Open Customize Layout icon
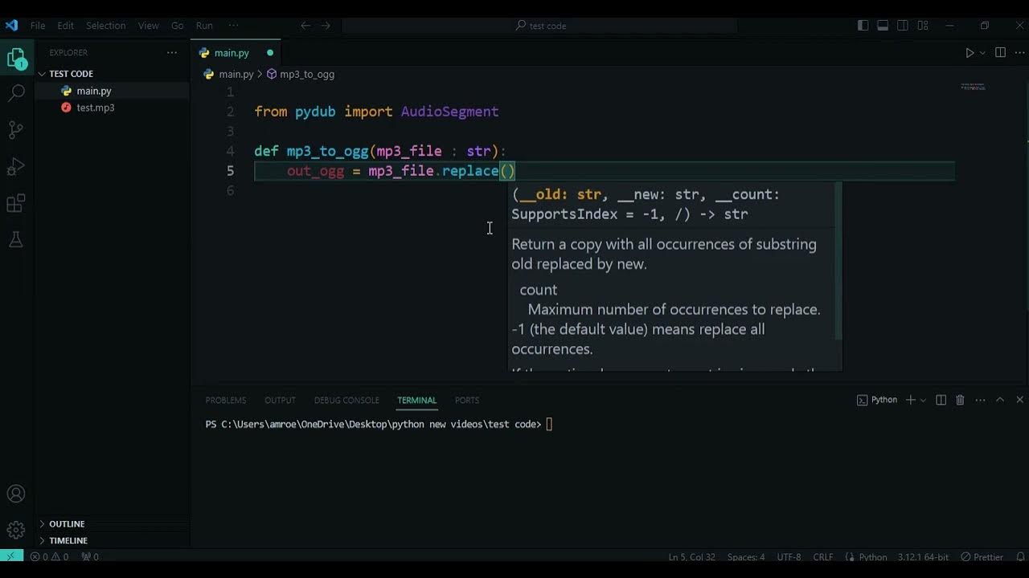 click(923, 26)
